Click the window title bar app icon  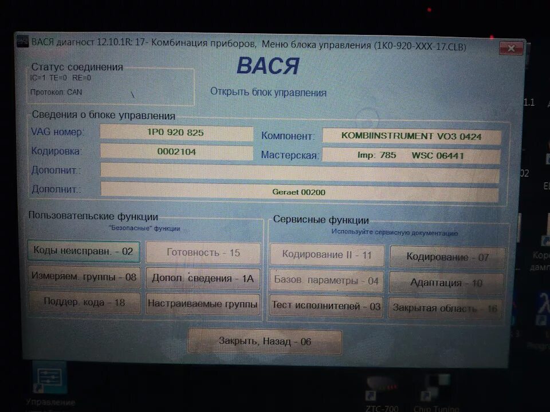tap(22, 41)
